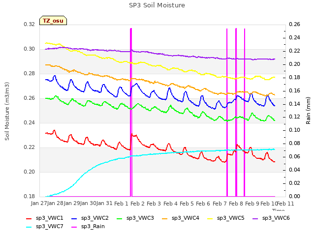Click the 0.24 left axis value
Viewport: 315px width, 236px height.
(30, 122)
